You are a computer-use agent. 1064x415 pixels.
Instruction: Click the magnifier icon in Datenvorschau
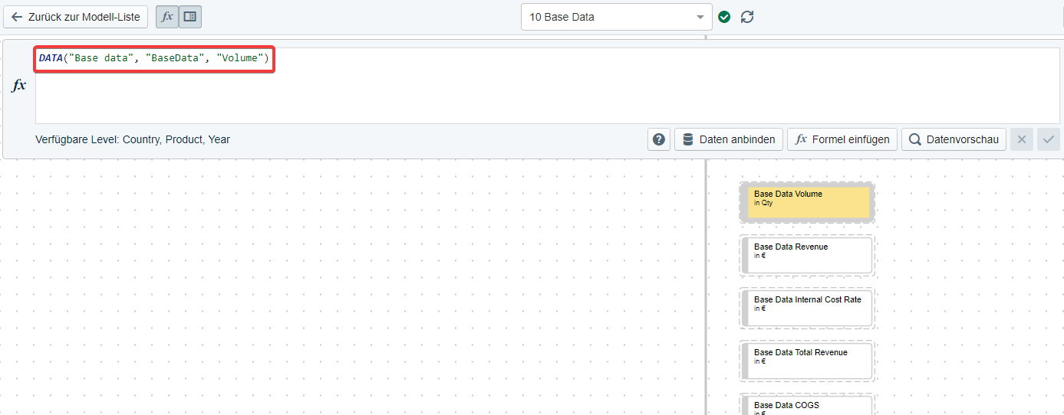pyautogui.click(x=915, y=139)
